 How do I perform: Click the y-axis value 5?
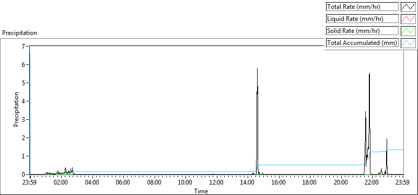[x=23, y=83]
